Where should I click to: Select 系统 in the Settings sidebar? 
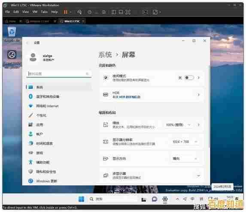pos(59,87)
